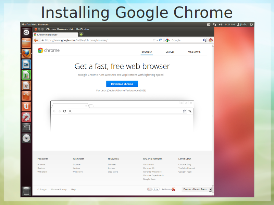The height and width of the screenshot is (205, 274).
Task: Open the clock 9:21 PM menu
Action: tap(230, 24)
